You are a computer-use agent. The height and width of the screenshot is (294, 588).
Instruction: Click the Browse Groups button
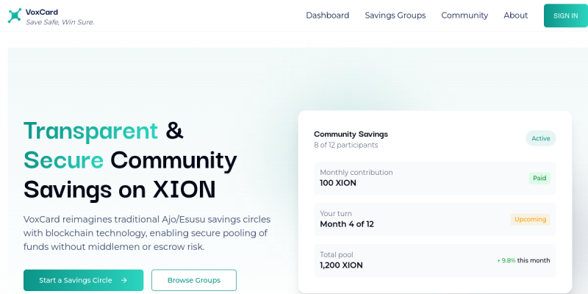(193, 280)
